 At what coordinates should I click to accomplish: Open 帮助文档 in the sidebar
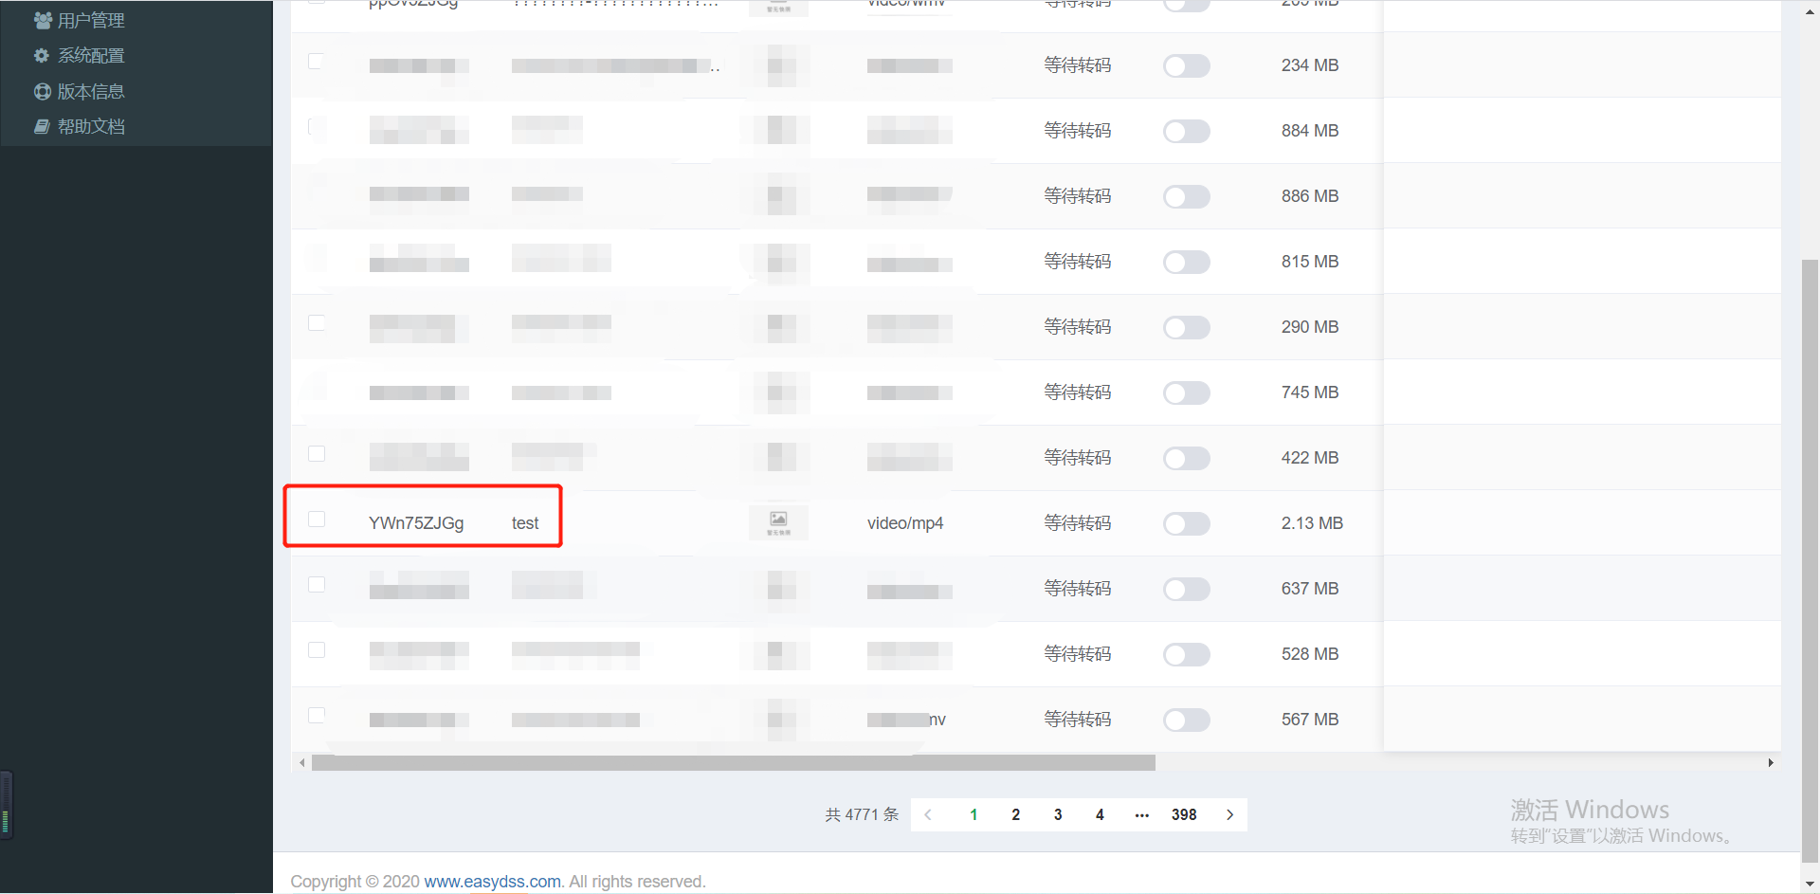pyautogui.click(x=90, y=127)
